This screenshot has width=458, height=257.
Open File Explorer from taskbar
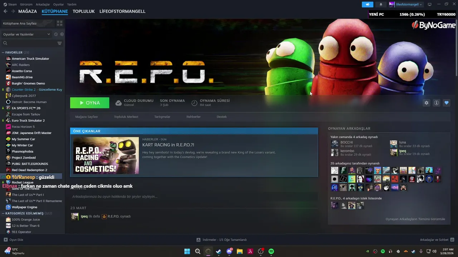(x=240, y=251)
